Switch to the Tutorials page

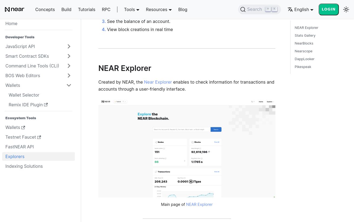click(86, 9)
